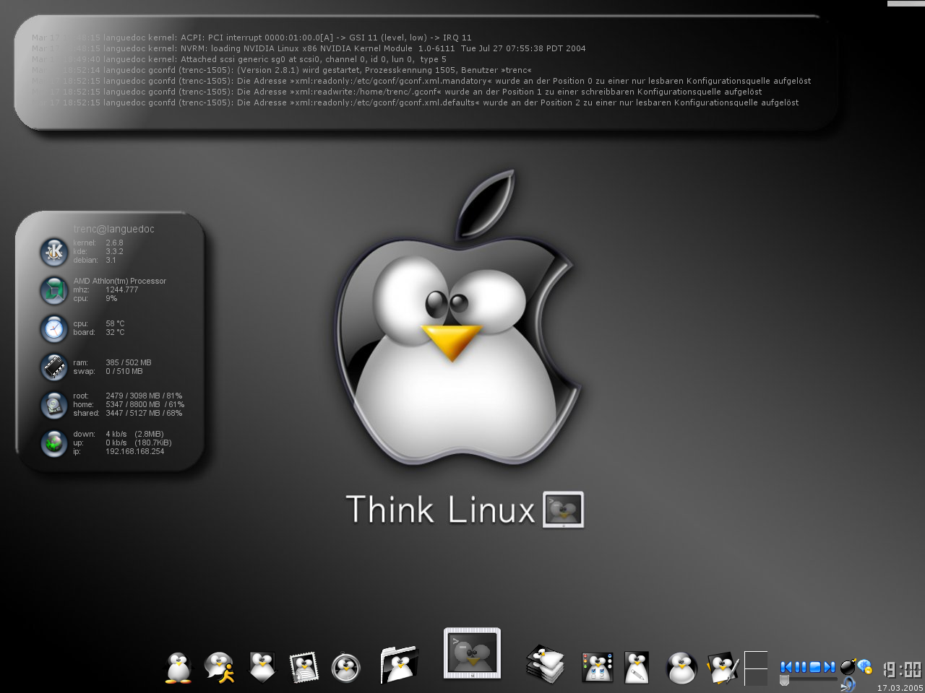Launch the large terminal penguin dock icon
The width and height of the screenshot is (925, 693).
(472, 653)
